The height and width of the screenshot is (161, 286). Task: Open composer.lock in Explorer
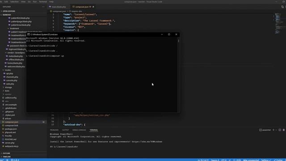(x=11, y=126)
